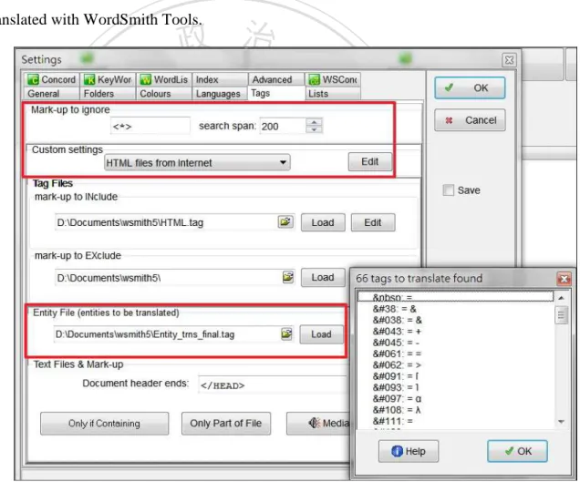
Task: Click Load for Entity File
Action: point(321,334)
